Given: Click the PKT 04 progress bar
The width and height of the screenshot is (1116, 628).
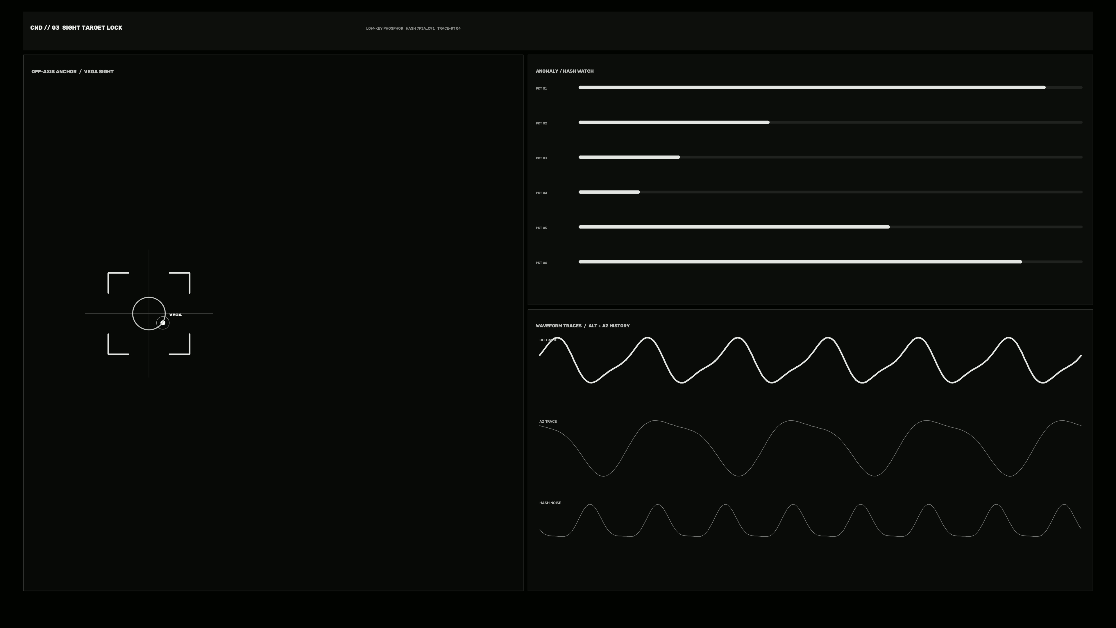Looking at the screenshot, I should [x=830, y=192].
